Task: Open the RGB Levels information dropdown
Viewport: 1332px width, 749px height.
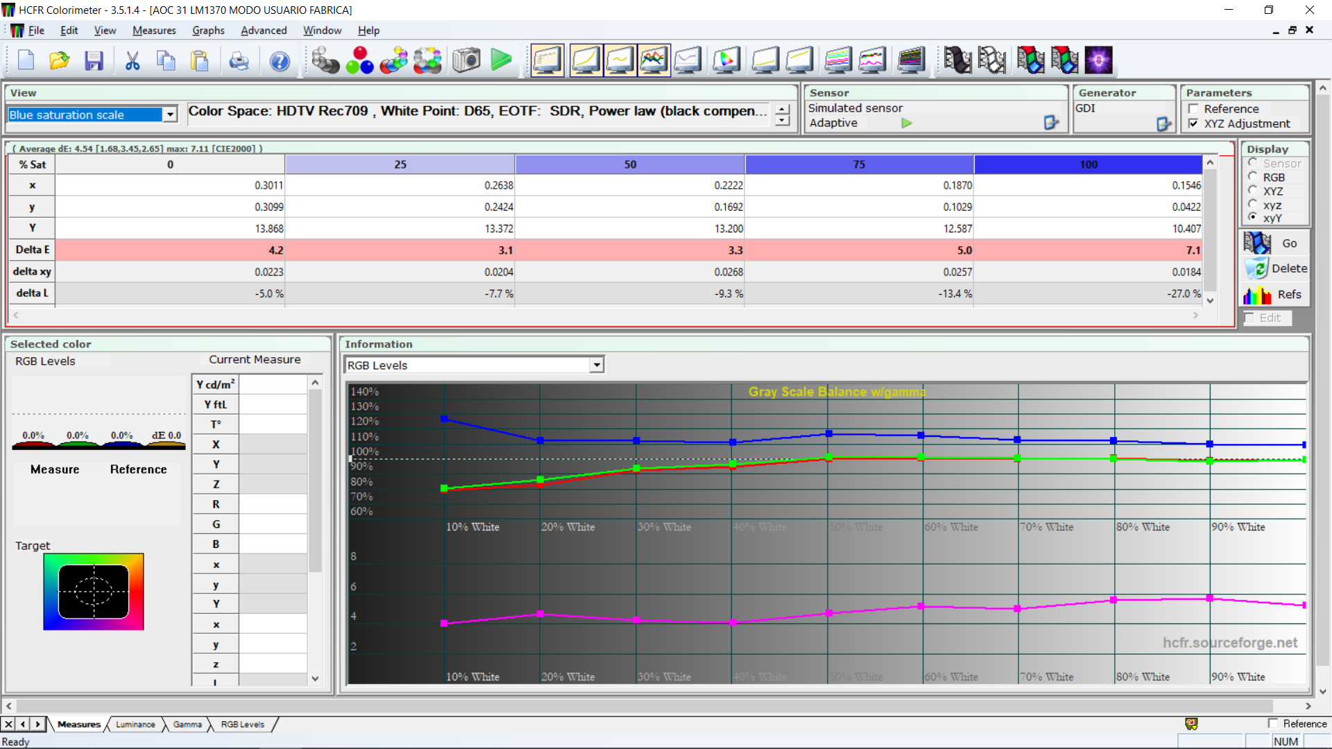Action: point(597,365)
